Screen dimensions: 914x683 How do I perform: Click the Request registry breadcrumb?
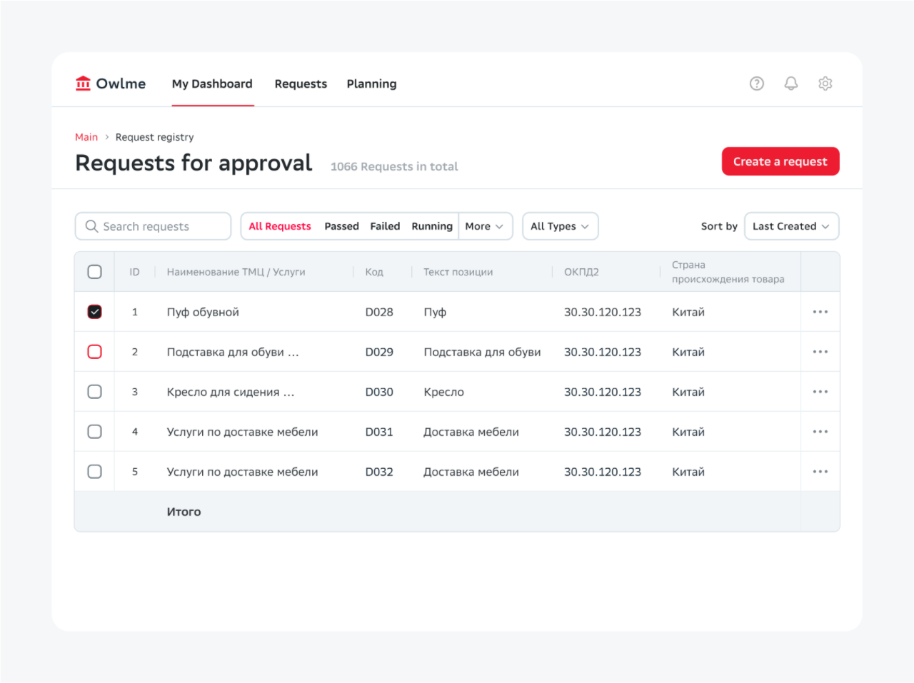click(x=154, y=137)
